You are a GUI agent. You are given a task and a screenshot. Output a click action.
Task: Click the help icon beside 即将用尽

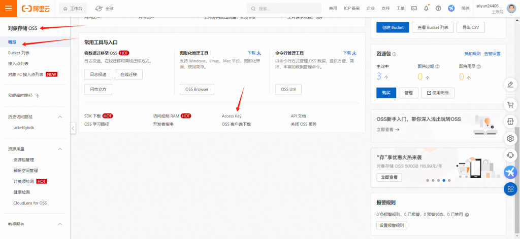(x=479, y=66)
